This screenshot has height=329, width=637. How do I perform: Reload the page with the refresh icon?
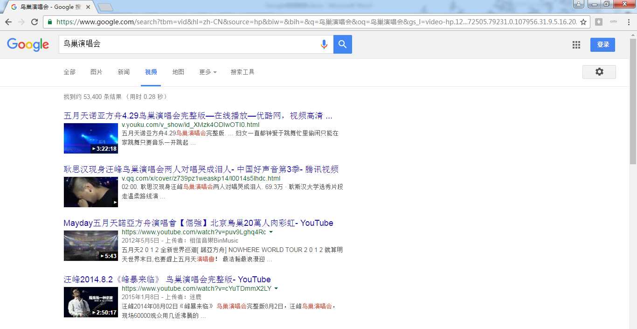point(35,22)
